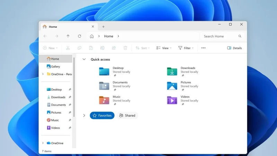The width and height of the screenshot is (277, 156).
Task: Click Home breadcrumb in address bar
Action: tap(109, 36)
